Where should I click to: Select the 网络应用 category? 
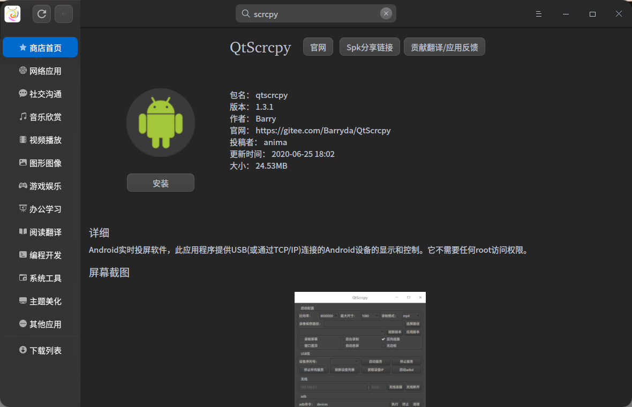(x=40, y=71)
